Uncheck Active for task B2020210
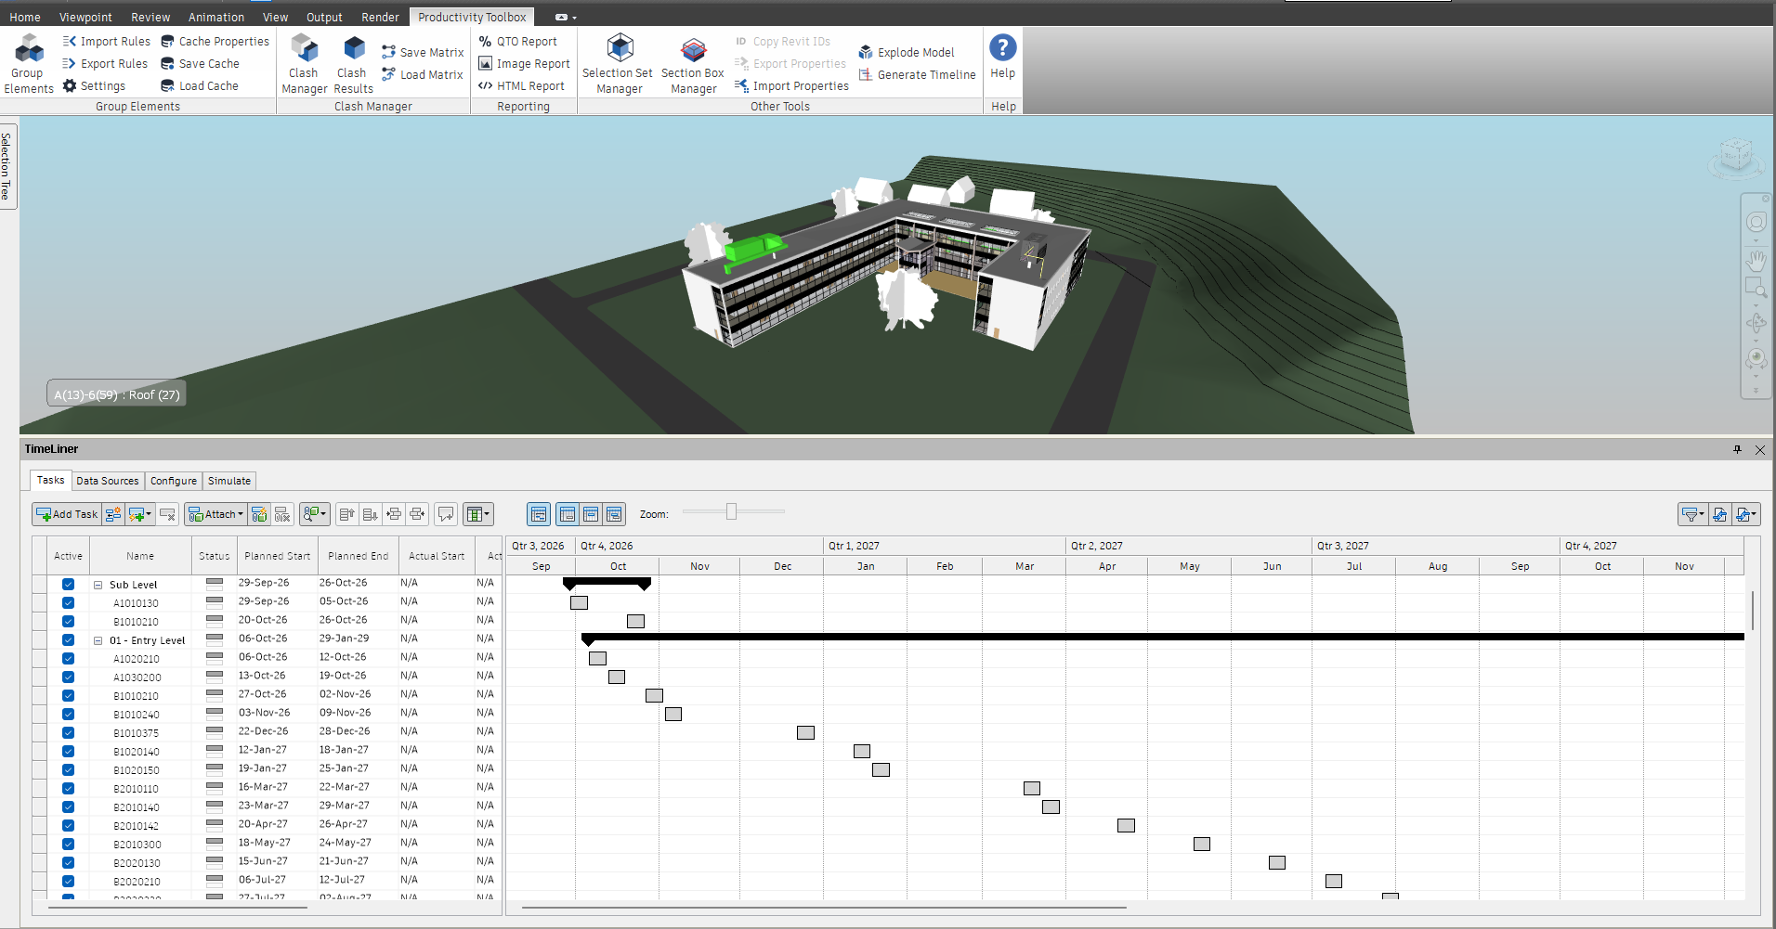Image resolution: width=1776 pixels, height=929 pixels. tap(68, 882)
